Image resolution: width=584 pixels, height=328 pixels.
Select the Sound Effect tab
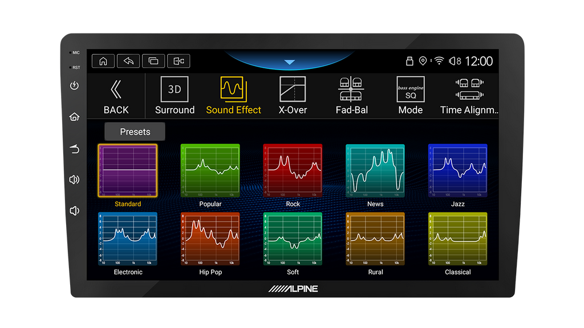[233, 96]
